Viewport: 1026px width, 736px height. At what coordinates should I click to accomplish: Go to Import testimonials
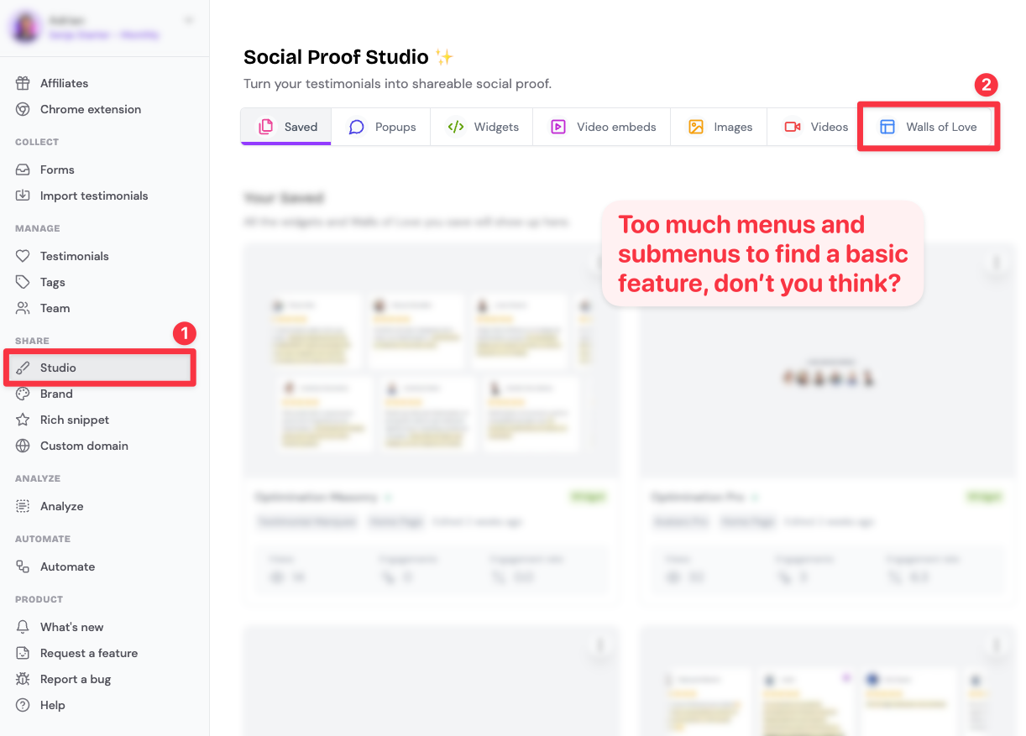coord(93,196)
